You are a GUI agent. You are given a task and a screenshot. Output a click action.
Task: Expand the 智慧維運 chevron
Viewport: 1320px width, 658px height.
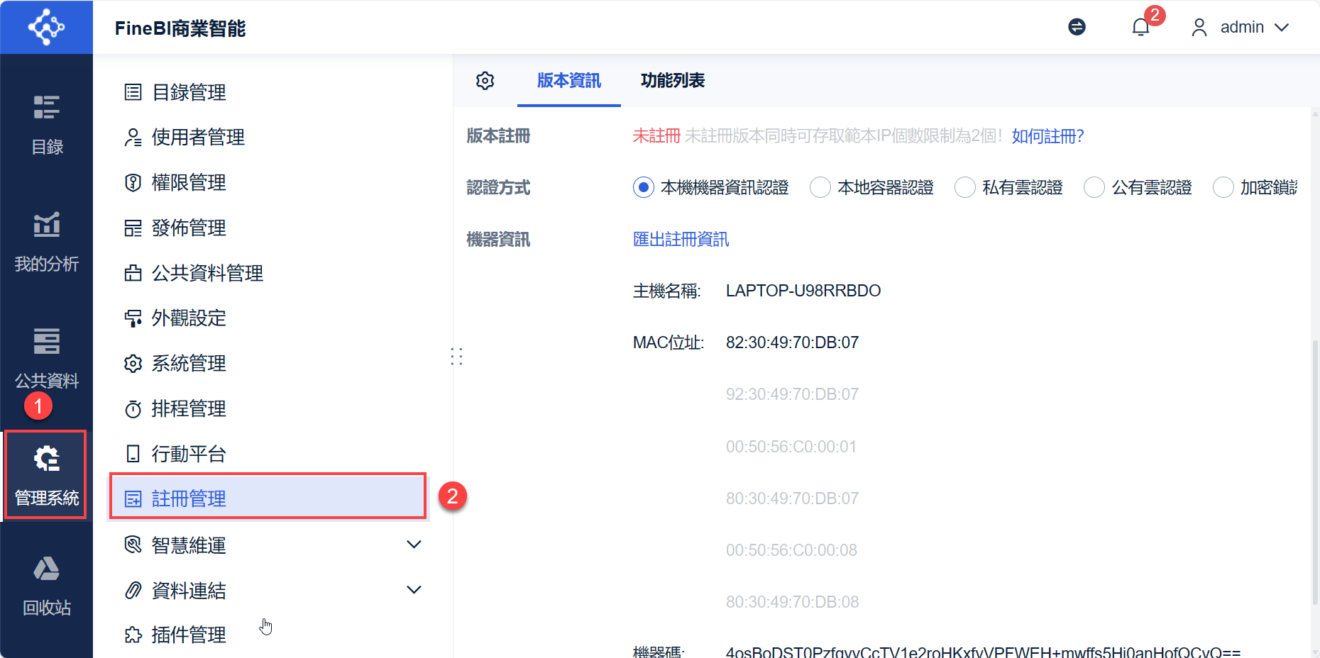(414, 545)
